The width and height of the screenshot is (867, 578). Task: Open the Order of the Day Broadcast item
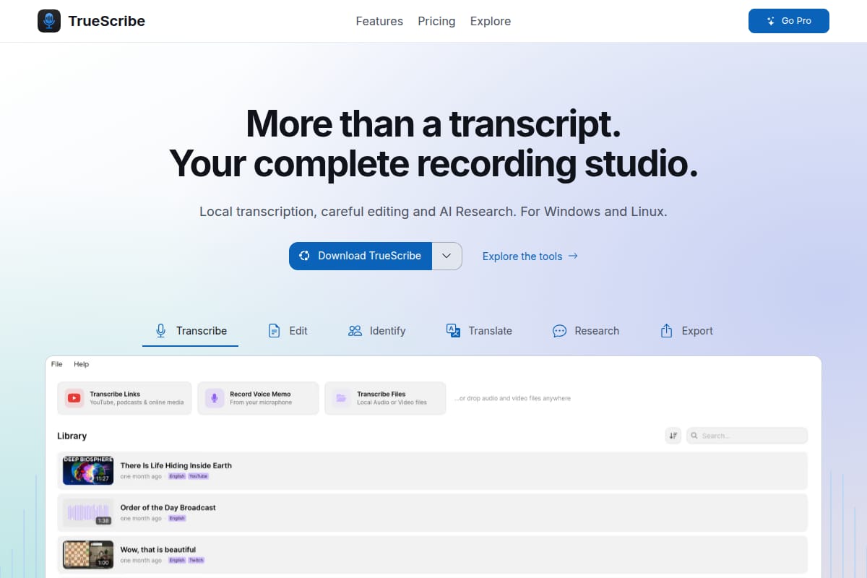[x=432, y=513]
